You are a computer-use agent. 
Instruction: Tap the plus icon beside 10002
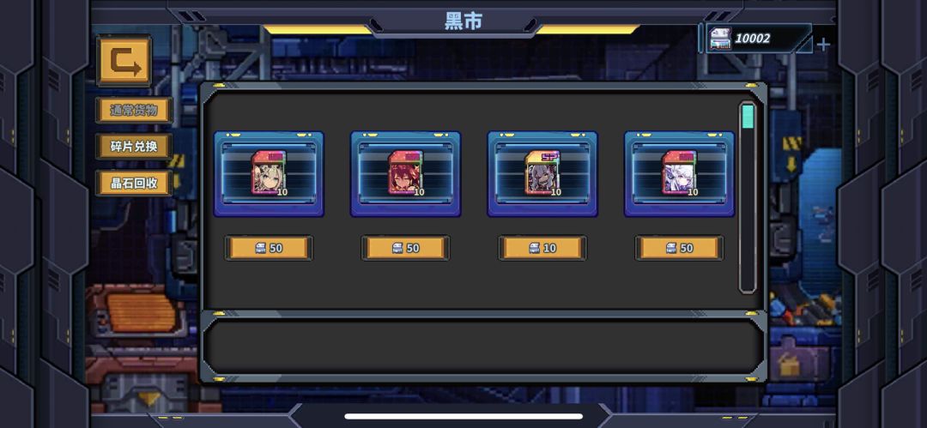(823, 45)
